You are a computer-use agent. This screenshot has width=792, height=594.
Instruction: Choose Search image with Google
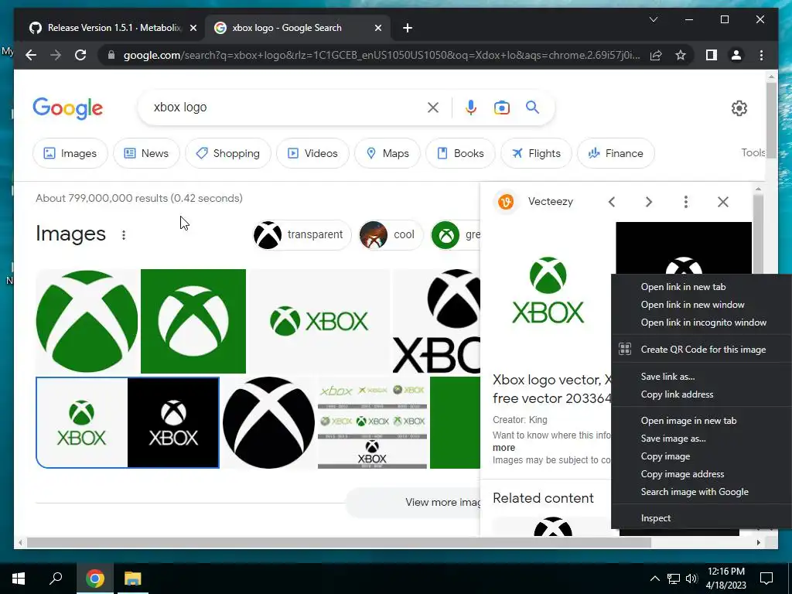pos(695,491)
